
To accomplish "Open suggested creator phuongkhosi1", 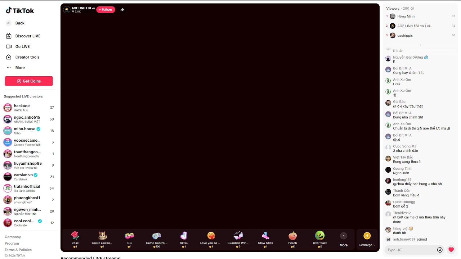I will pyautogui.click(x=29, y=200).
